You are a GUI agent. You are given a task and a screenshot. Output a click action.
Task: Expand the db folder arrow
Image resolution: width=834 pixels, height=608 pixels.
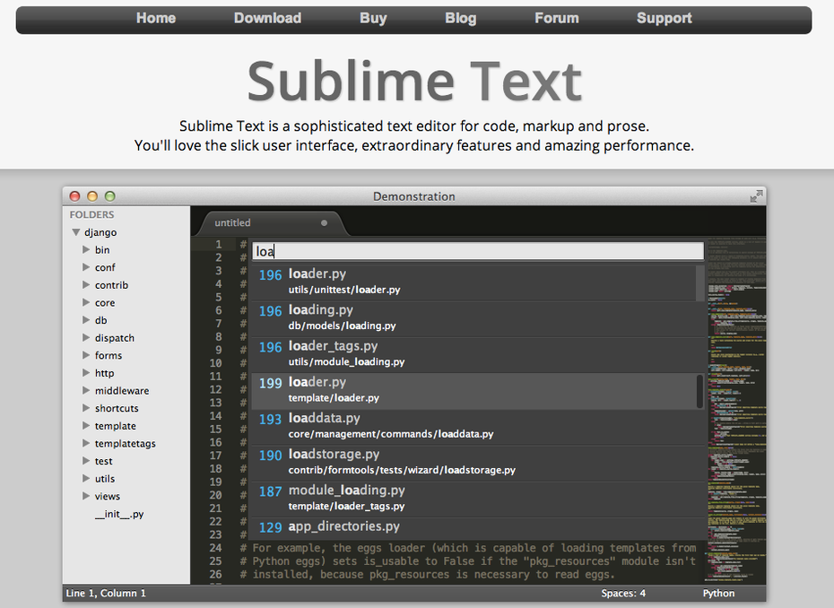86,319
